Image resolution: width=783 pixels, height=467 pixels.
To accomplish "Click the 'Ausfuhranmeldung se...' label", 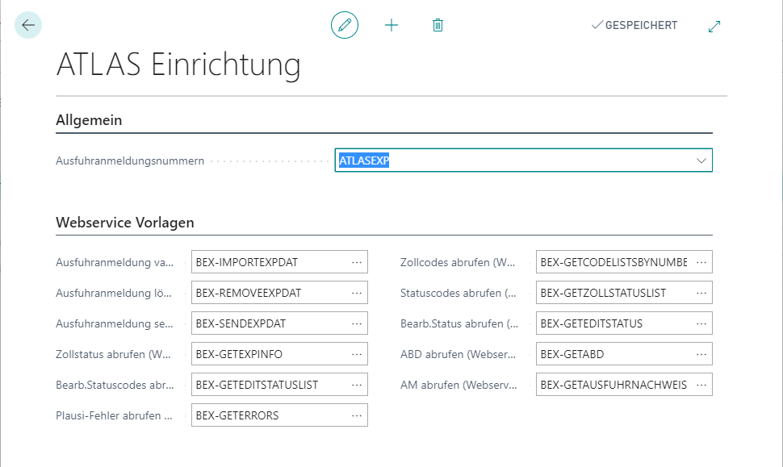I will coord(115,323).
